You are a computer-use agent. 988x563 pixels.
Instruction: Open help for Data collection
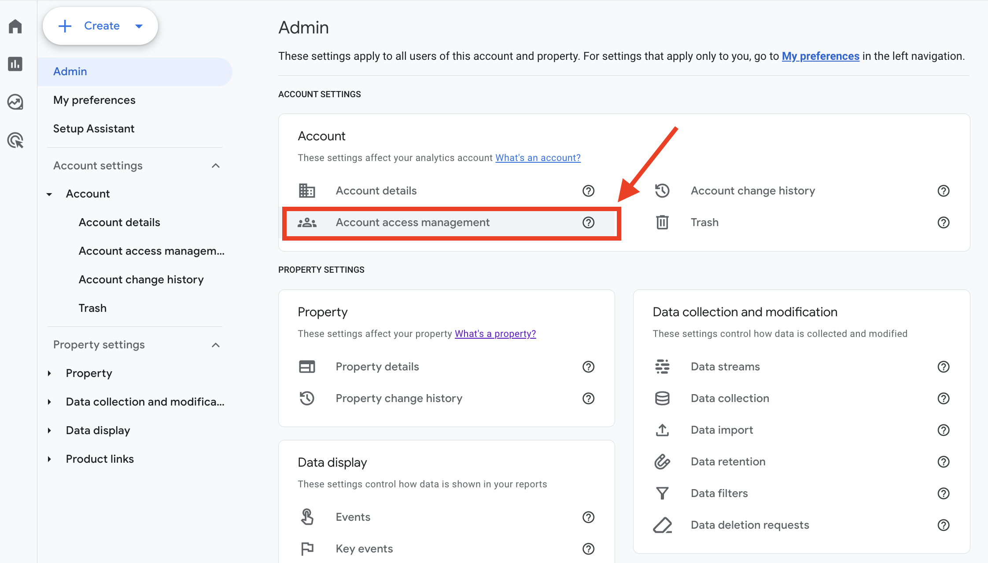click(943, 398)
